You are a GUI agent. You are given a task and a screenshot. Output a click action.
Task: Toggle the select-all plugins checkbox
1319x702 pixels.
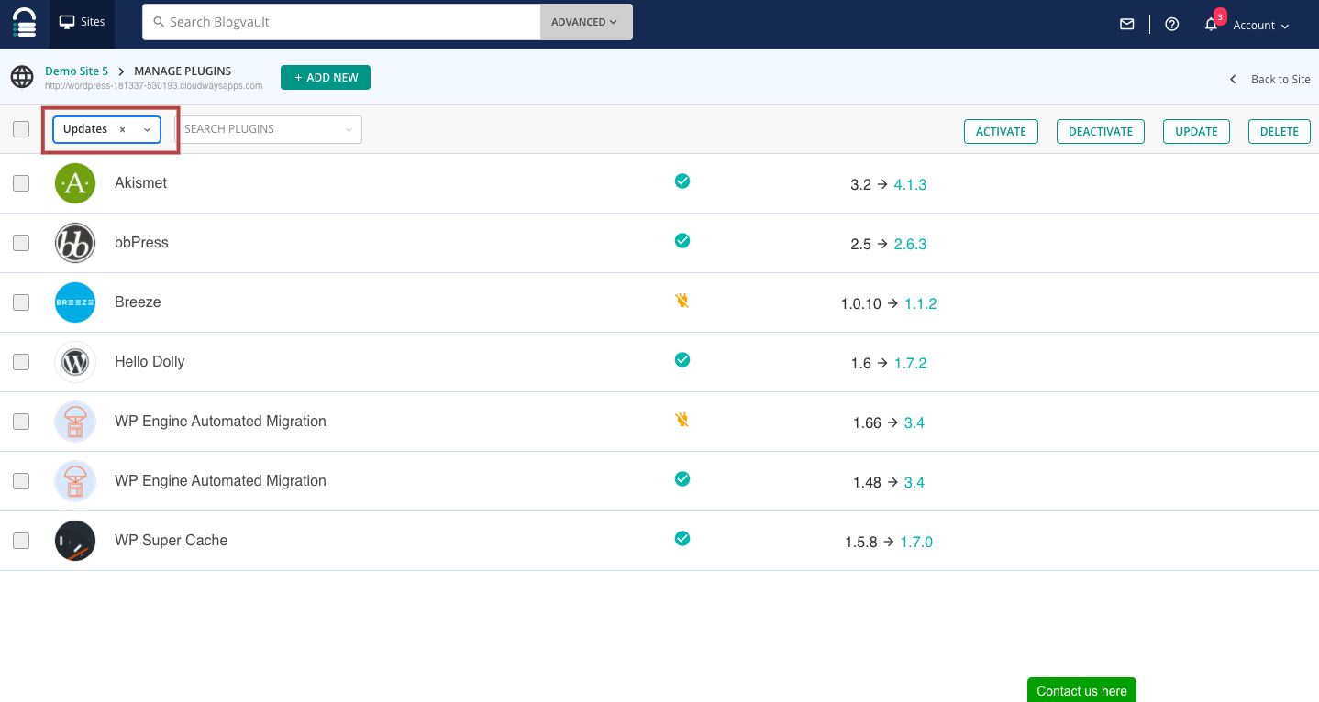[x=21, y=129]
